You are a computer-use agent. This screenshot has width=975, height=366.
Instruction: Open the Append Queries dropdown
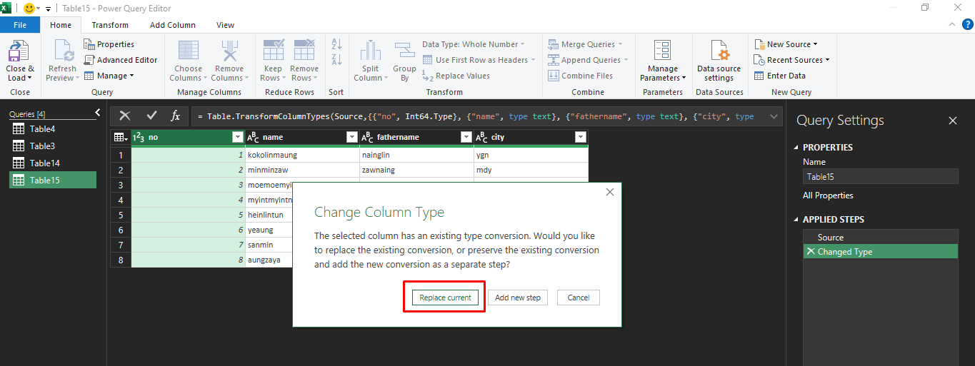click(x=589, y=60)
